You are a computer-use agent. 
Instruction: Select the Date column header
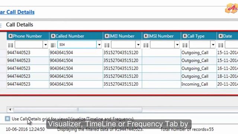227,36
